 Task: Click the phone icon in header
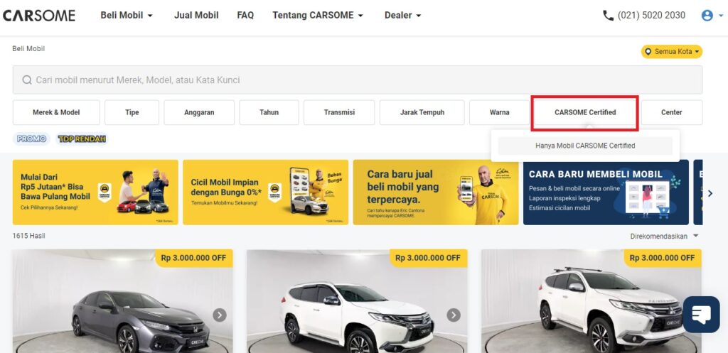click(608, 16)
